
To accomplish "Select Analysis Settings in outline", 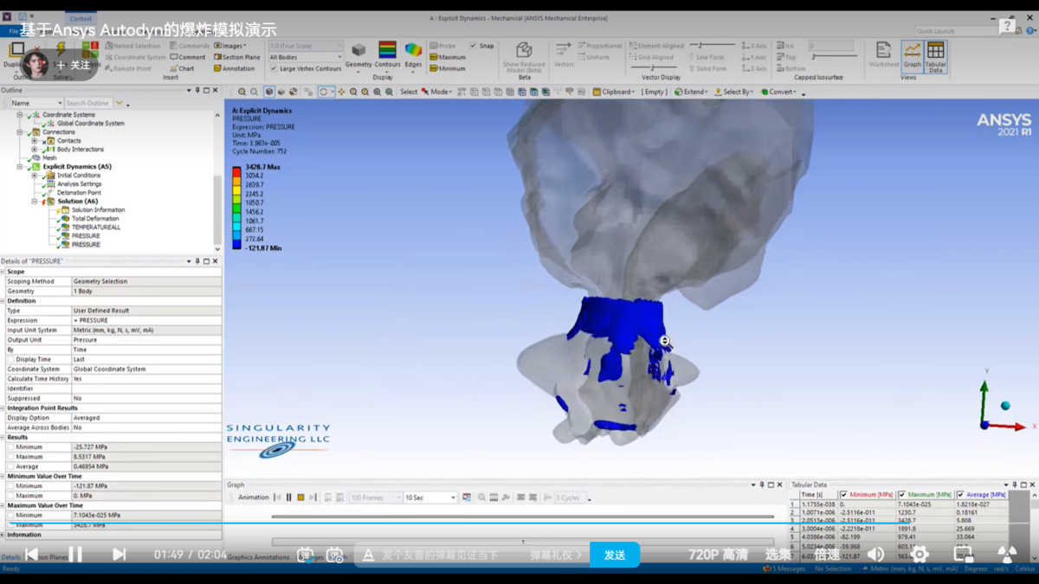I will [x=79, y=183].
